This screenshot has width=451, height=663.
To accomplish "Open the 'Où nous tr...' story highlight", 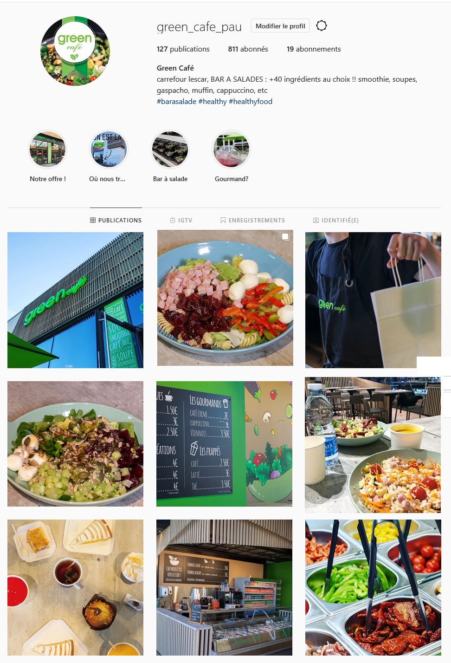I will [x=108, y=149].
